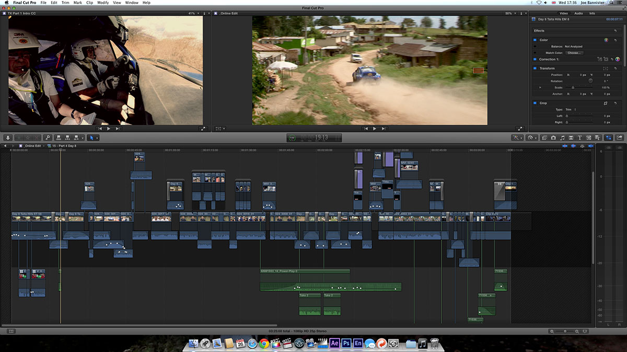The image size is (627, 352).
Task: Open the Trim menu
Action: click(65, 3)
